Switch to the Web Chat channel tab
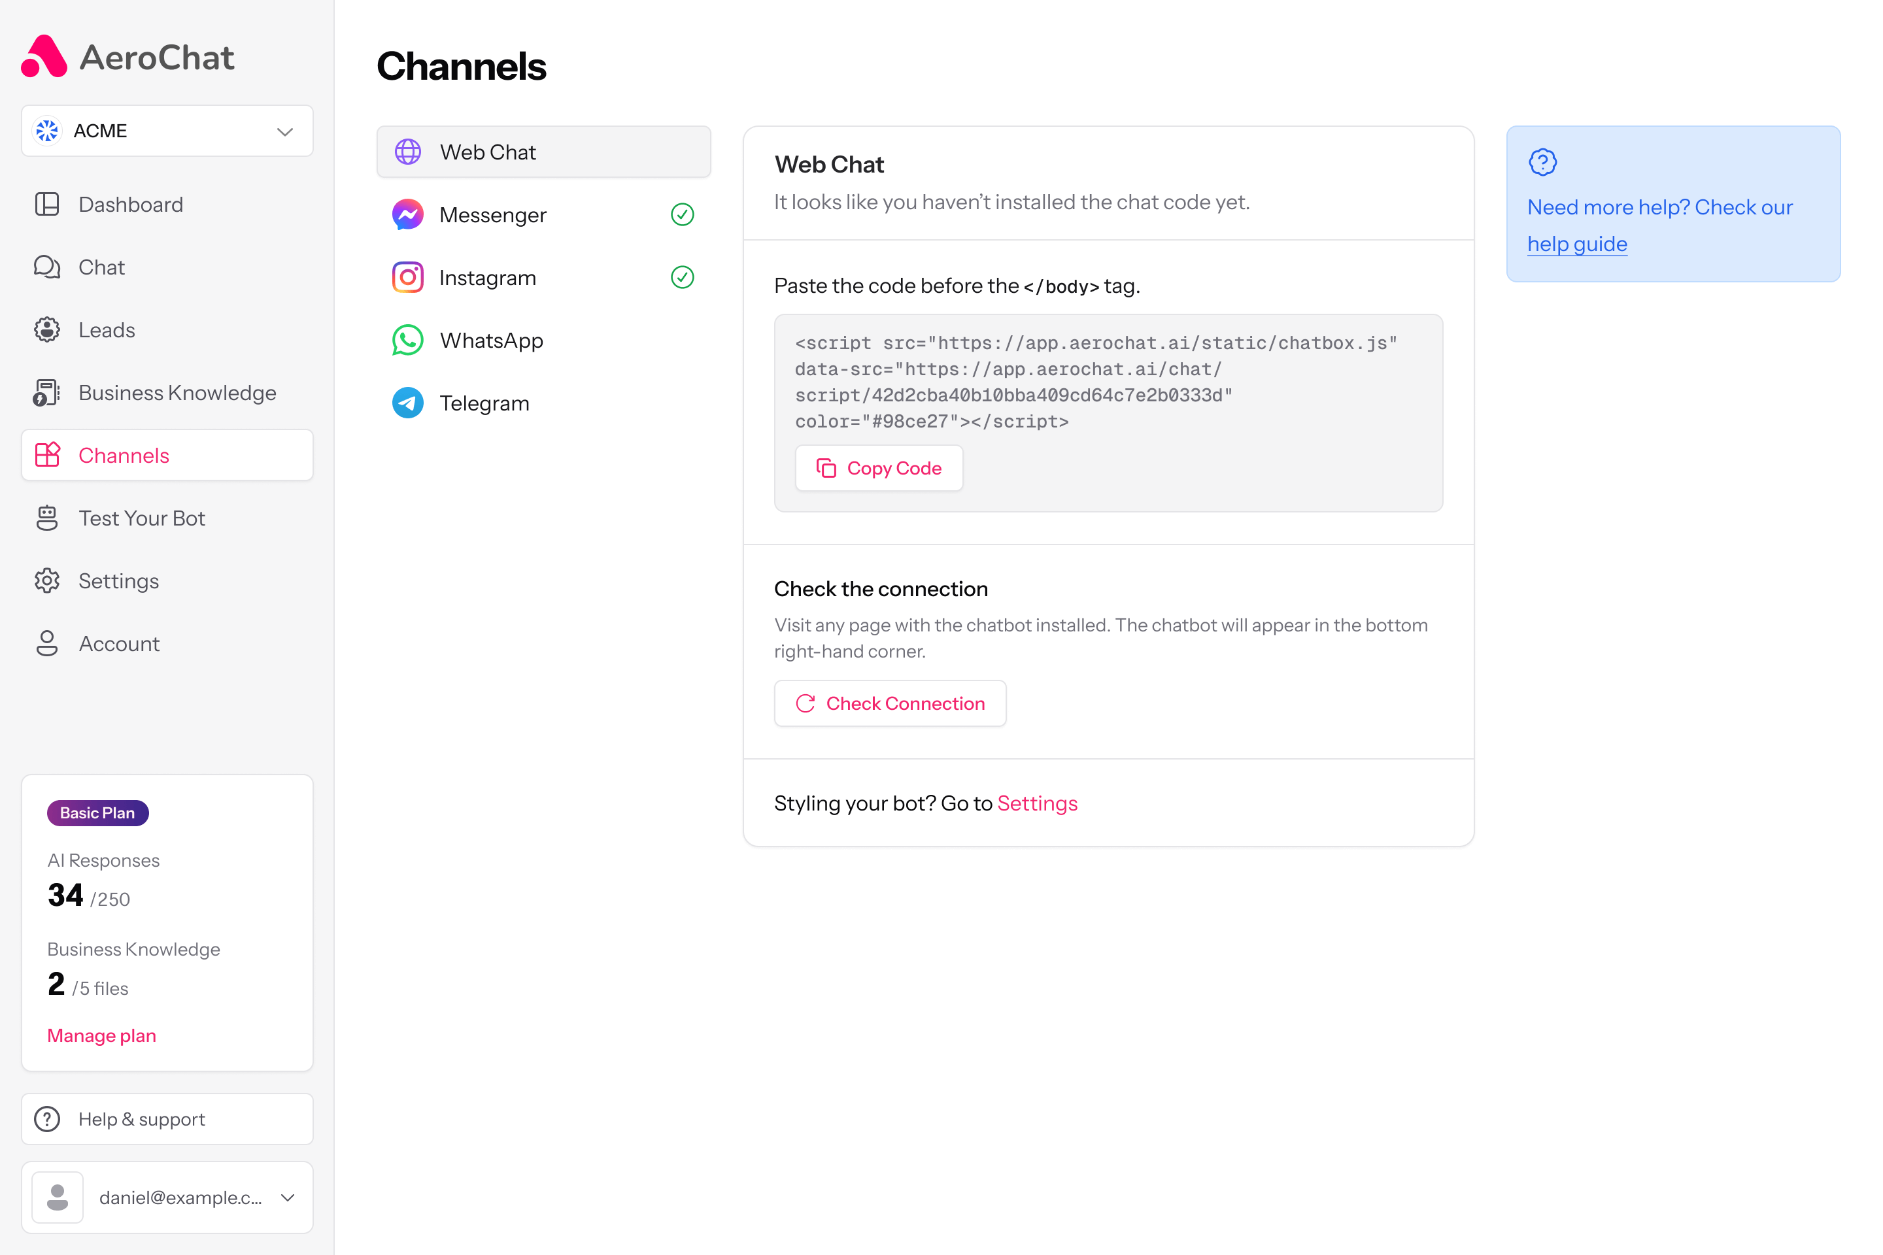This screenshot has width=1883, height=1255. 543,151
